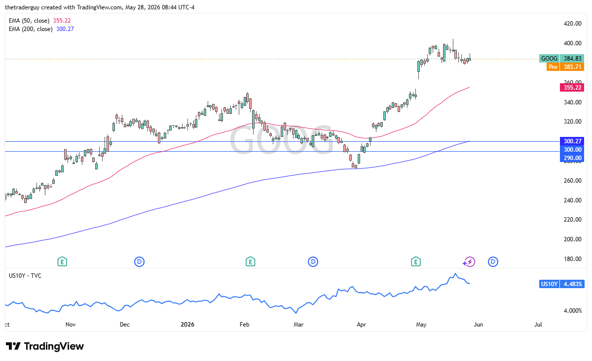Click the May time axis label
The width and height of the screenshot is (592, 361).
tap(421, 325)
